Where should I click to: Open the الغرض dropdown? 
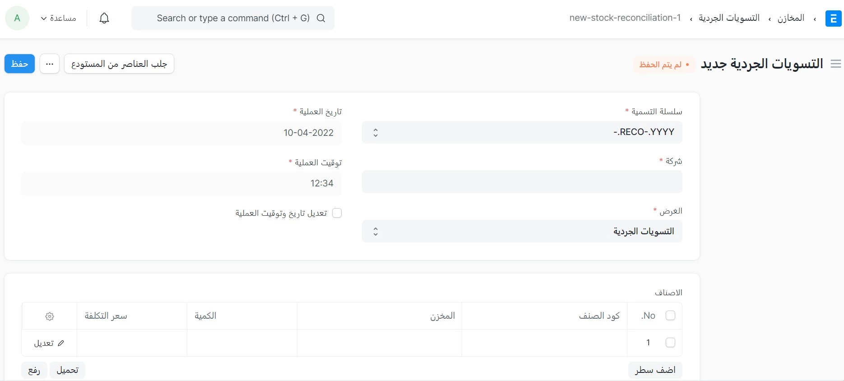click(x=522, y=232)
